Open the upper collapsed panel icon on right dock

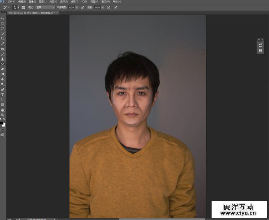(x=260, y=45)
